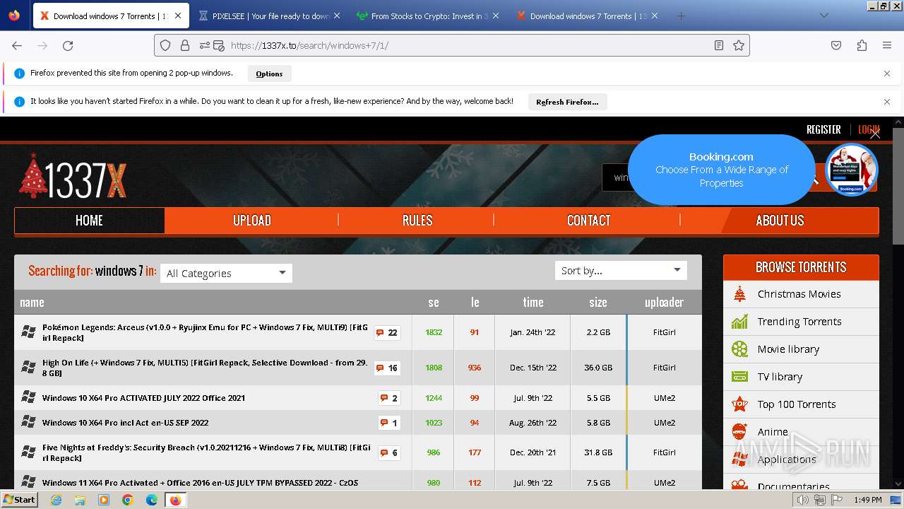This screenshot has width=904, height=509.
Task: Open the Save to Pocket icon
Action: (836, 45)
